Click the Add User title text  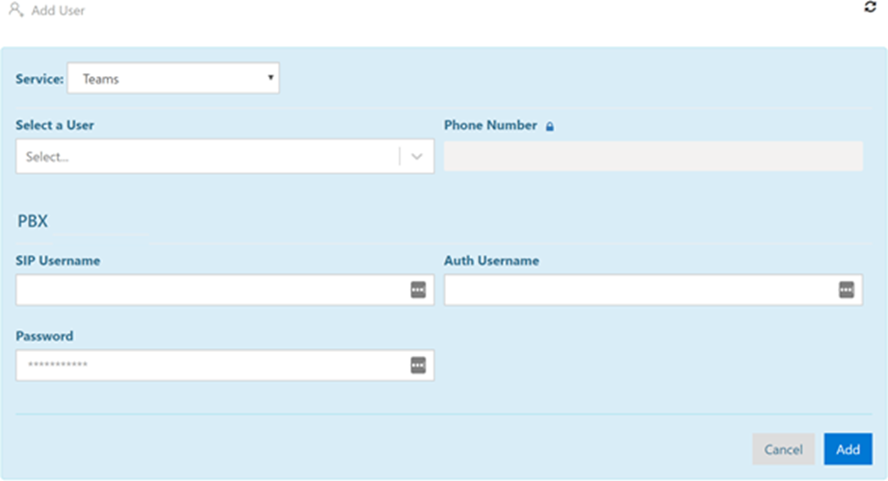pyautogui.click(x=58, y=11)
